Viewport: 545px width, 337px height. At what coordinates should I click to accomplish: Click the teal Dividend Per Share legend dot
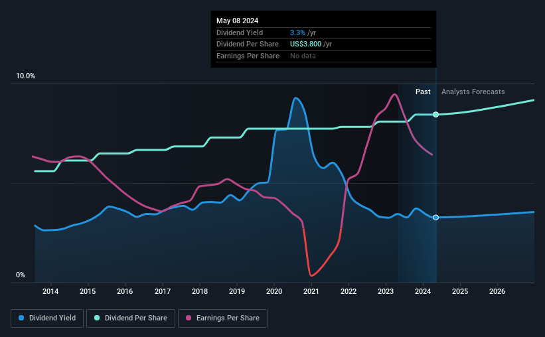[x=97, y=318]
